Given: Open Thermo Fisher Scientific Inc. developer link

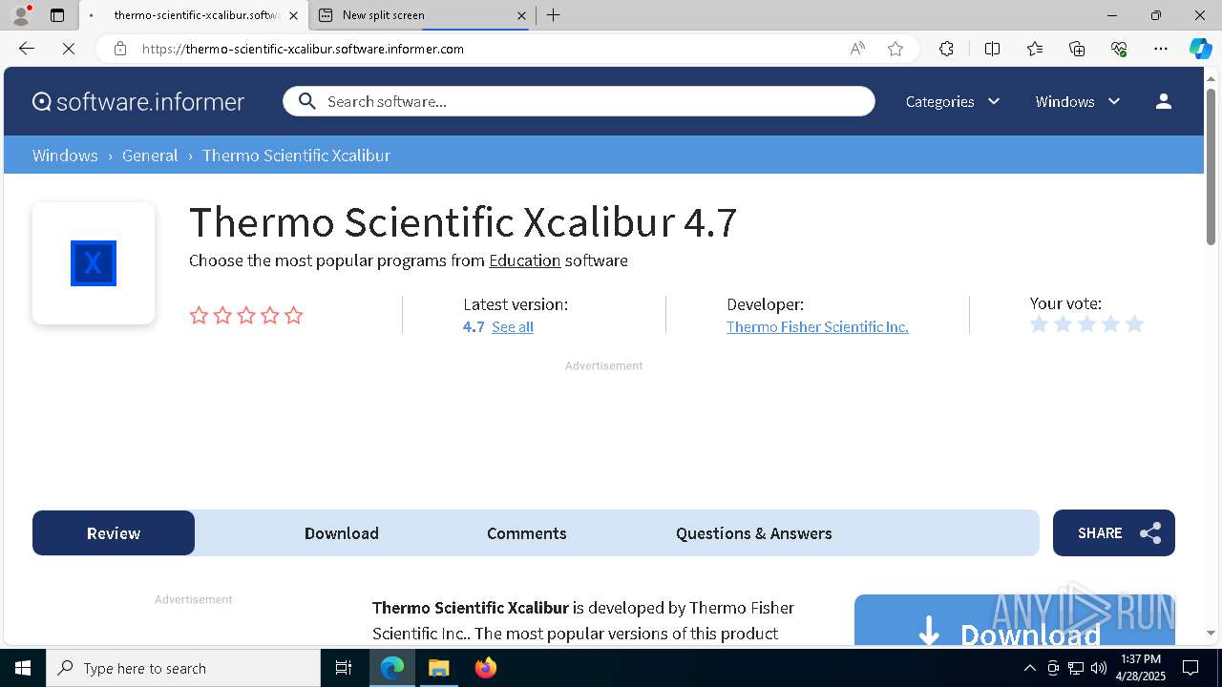Looking at the screenshot, I should [x=817, y=326].
